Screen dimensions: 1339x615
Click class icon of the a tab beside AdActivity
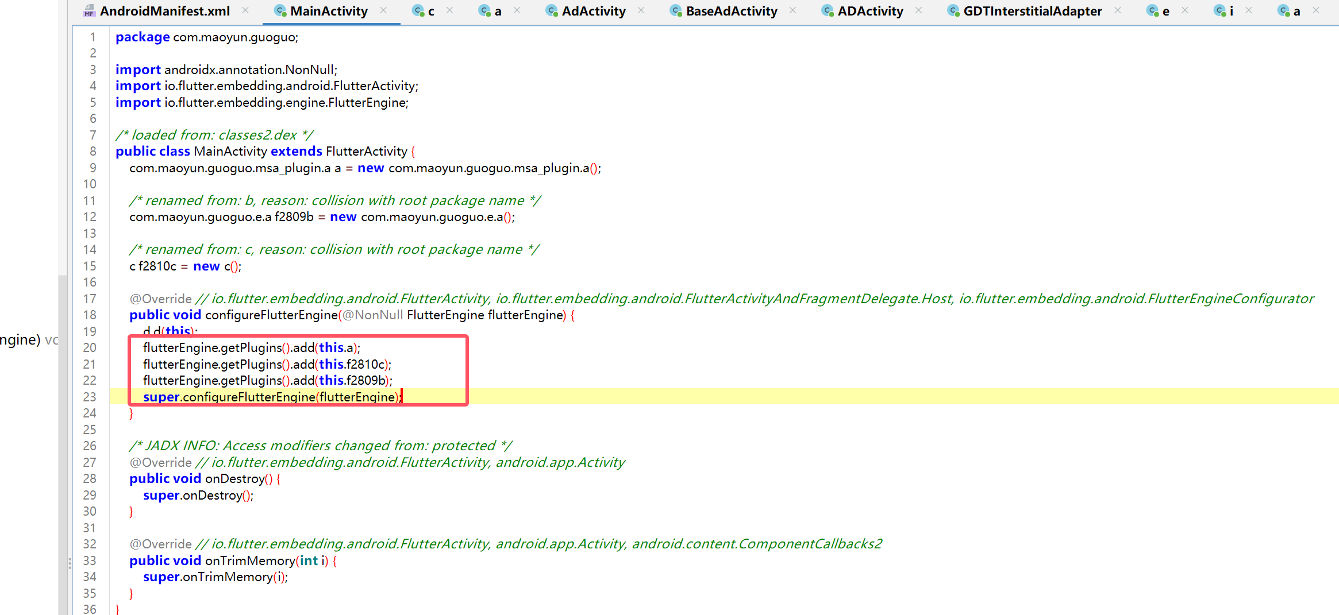tap(485, 10)
